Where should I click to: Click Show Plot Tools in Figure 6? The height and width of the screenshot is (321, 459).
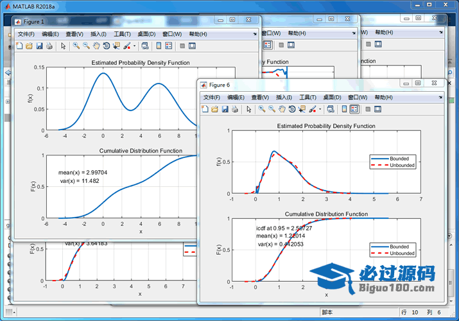pyautogui.click(x=377, y=109)
